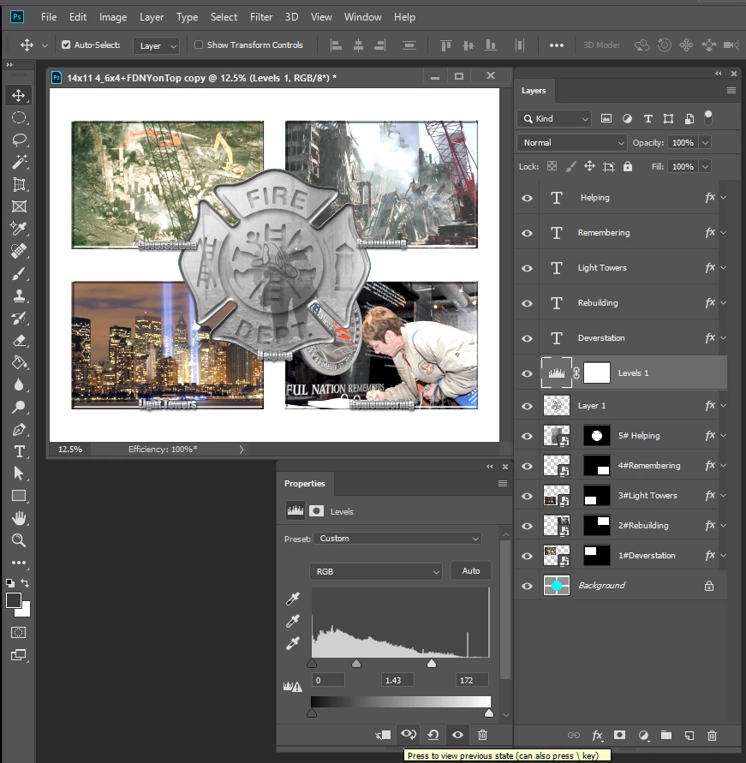
Task: Select the Rectangle shape tool
Action: click(x=19, y=496)
